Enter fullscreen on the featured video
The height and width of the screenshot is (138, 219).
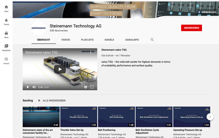(92, 87)
